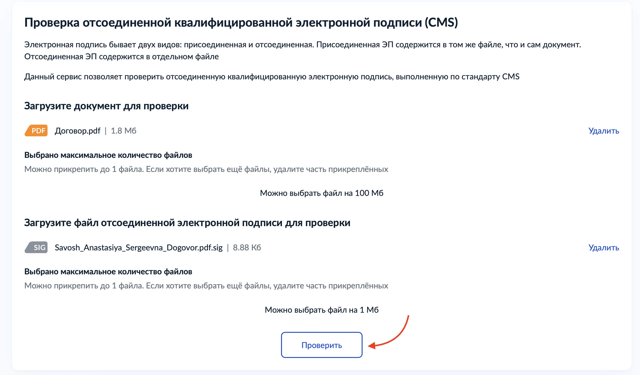
Task: Click the heading Загрузите документ для проверки
Action: tap(106, 106)
